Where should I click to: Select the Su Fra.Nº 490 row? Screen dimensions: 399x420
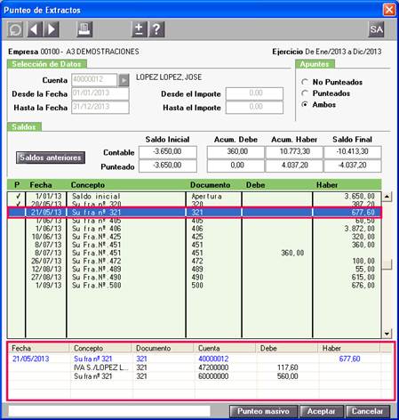pyautogui.click(x=195, y=277)
